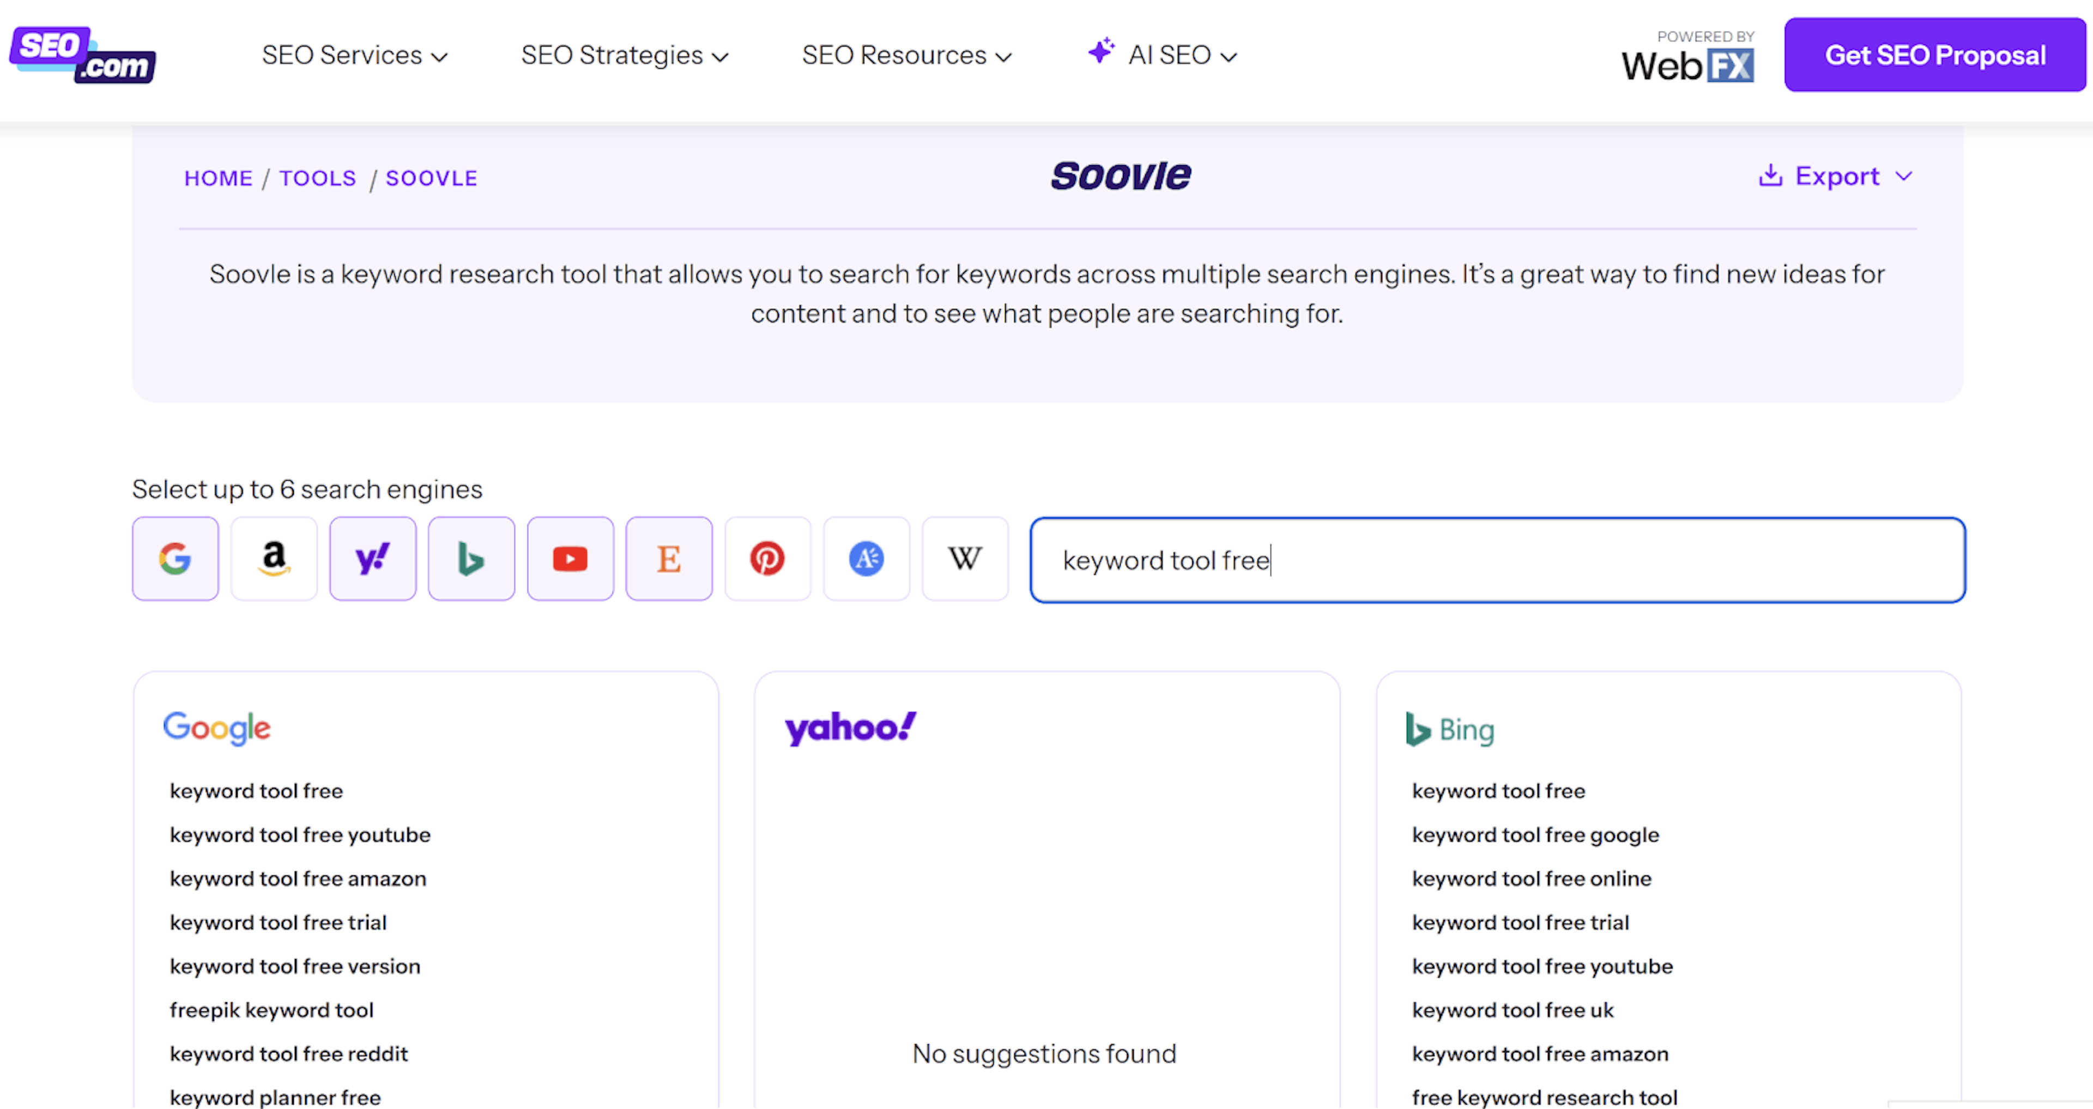Click the SEO.com logo
This screenshot has height=1109, width=2093.
[x=83, y=54]
